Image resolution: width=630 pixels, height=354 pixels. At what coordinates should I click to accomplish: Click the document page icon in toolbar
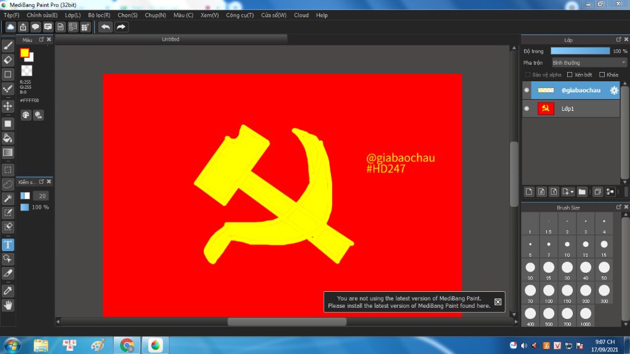pos(60,27)
